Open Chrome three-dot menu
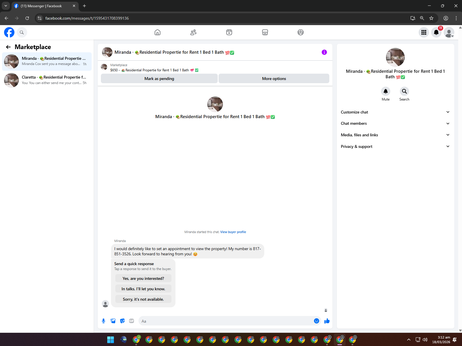This screenshot has width=462, height=346. pos(456,18)
